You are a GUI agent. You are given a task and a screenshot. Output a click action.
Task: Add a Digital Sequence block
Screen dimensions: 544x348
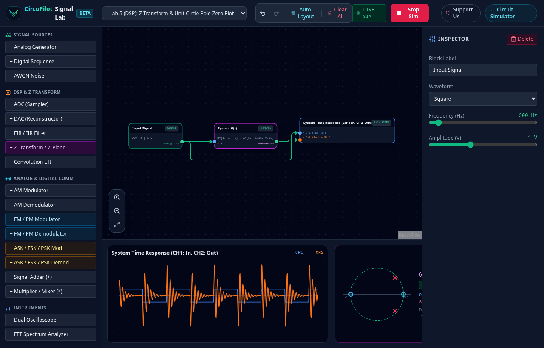(x=51, y=62)
